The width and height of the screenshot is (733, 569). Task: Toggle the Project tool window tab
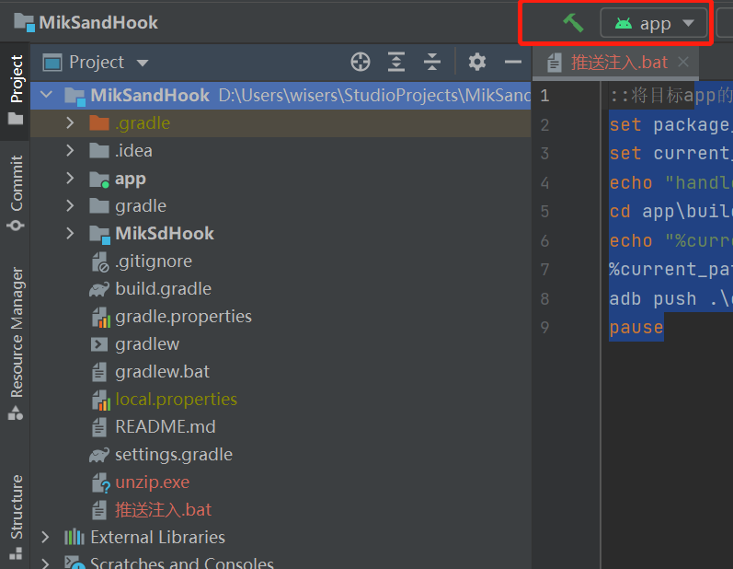16,90
